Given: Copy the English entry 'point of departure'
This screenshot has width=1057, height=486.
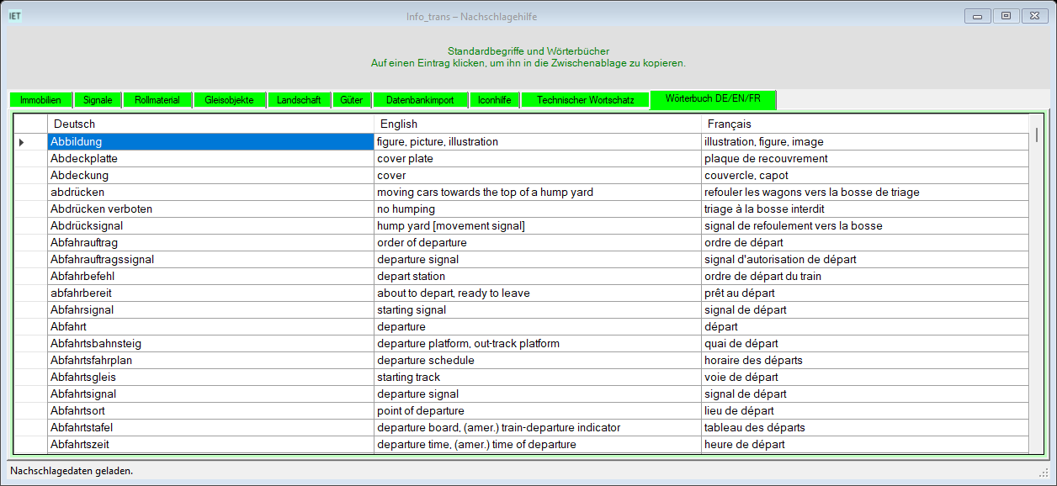Looking at the screenshot, I should coord(538,411).
